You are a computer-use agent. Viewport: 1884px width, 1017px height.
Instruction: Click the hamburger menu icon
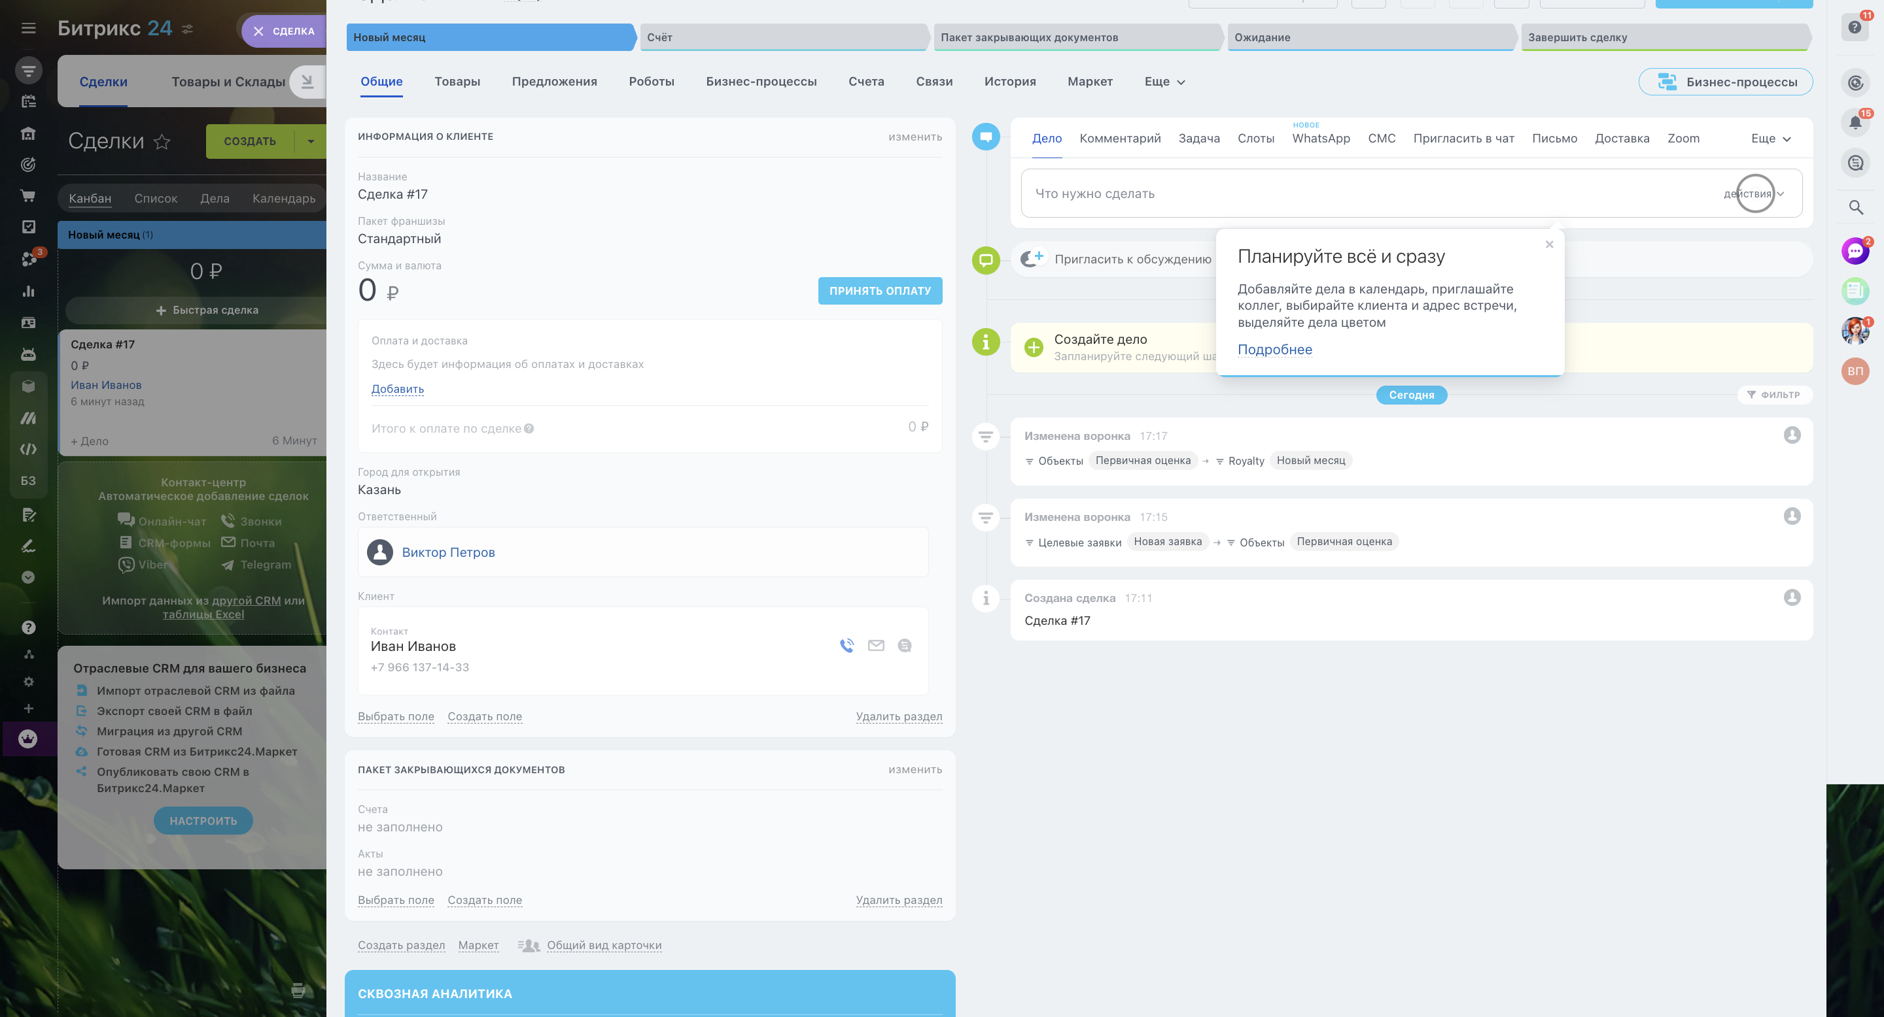click(x=29, y=27)
